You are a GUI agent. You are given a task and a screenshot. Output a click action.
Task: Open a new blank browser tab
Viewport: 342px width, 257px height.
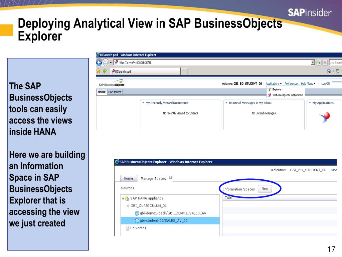[x=184, y=72]
